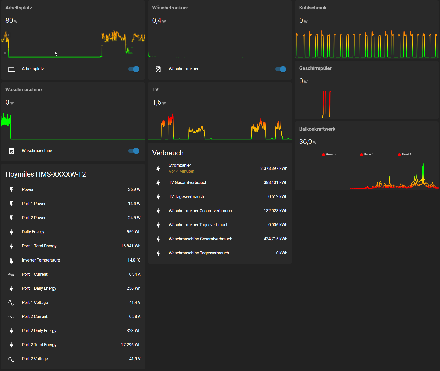Open the Balkonkraftwerk production graph
This screenshot has width=440, height=371.
[367, 175]
